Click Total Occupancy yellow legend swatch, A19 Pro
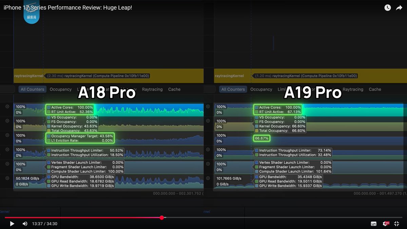This screenshot has height=229, width=407. pyautogui.click(x=257, y=131)
